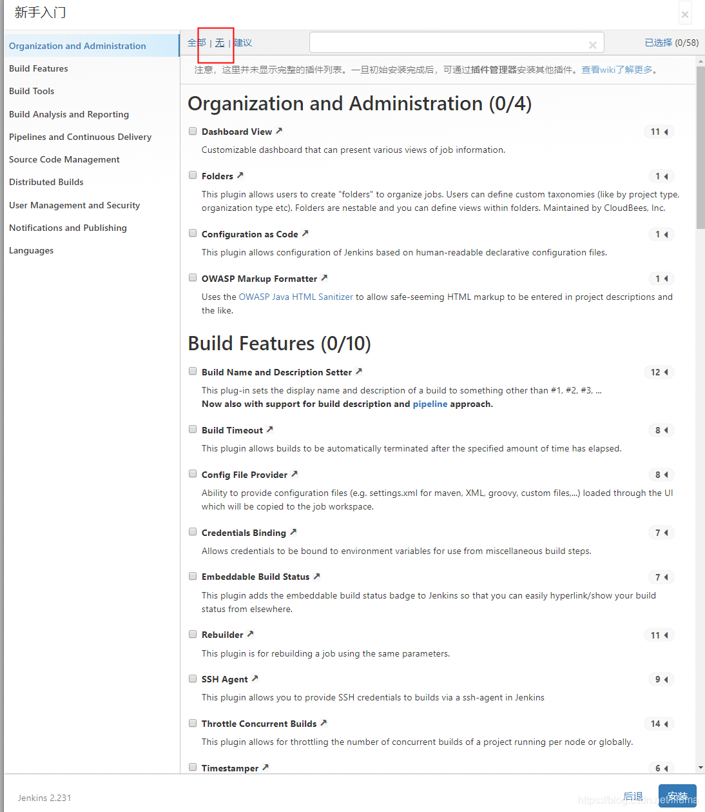Check the Embeddable Build Status plugin

point(193,576)
